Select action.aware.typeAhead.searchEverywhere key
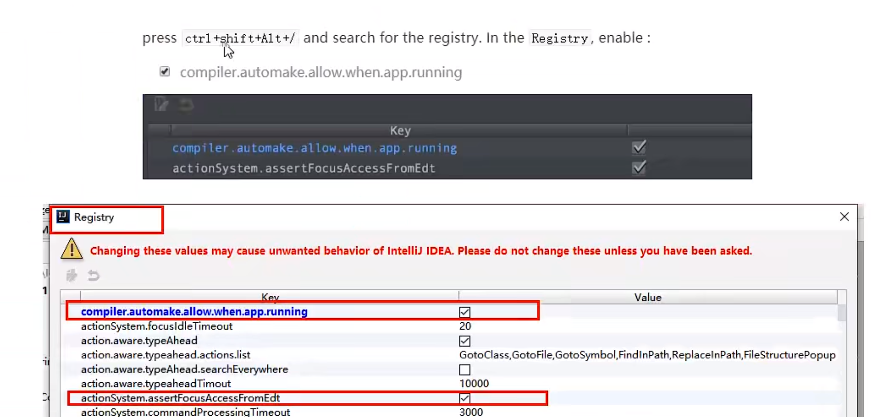The height and width of the screenshot is (417, 879). [184, 369]
